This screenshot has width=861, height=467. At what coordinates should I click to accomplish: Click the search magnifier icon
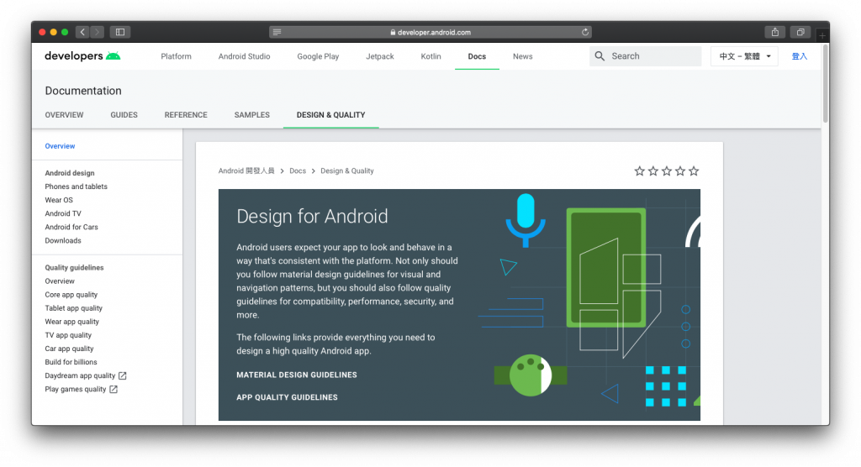coord(600,56)
